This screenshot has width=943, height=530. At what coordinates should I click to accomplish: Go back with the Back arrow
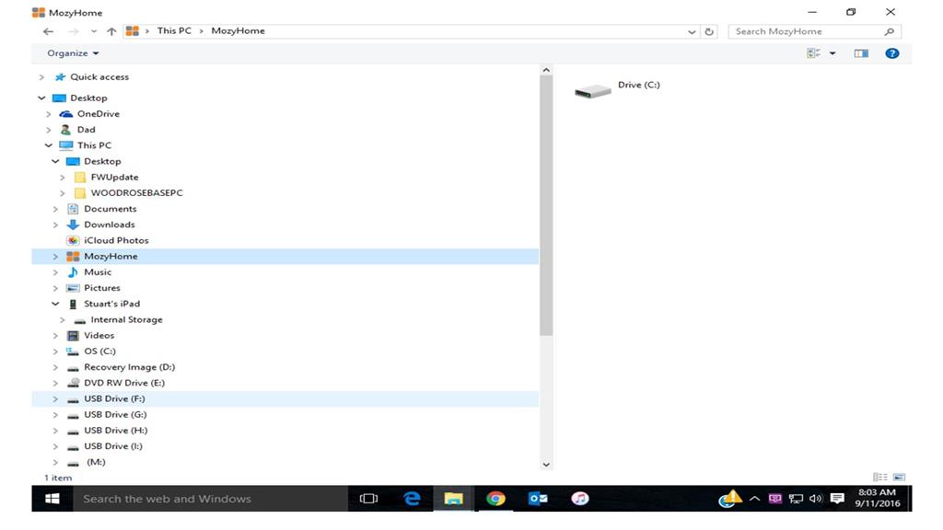point(48,31)
